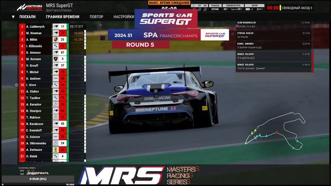Click Mercedes star in A. Okhremenko row
This screenshot has width=331, height=186.
[x=55, y=144]
